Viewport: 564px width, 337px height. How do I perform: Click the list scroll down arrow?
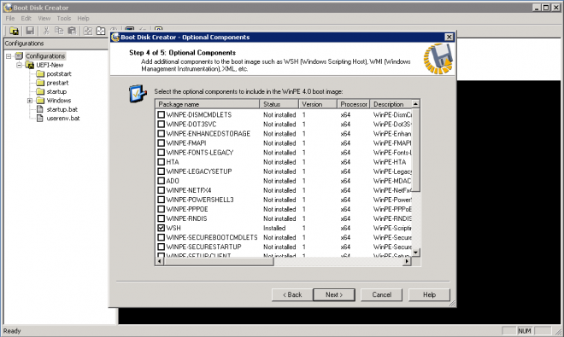coord(415,253)
